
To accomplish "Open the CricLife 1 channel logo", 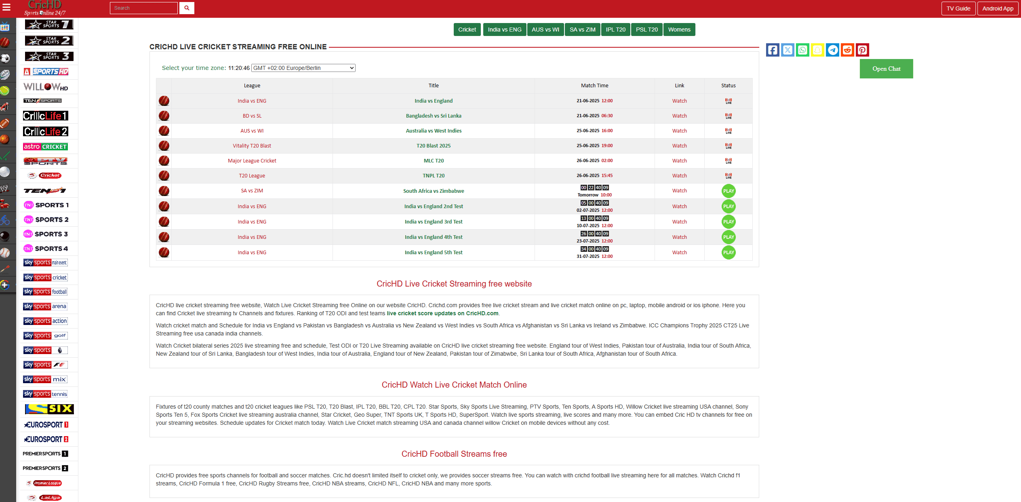I will (46, 116).
